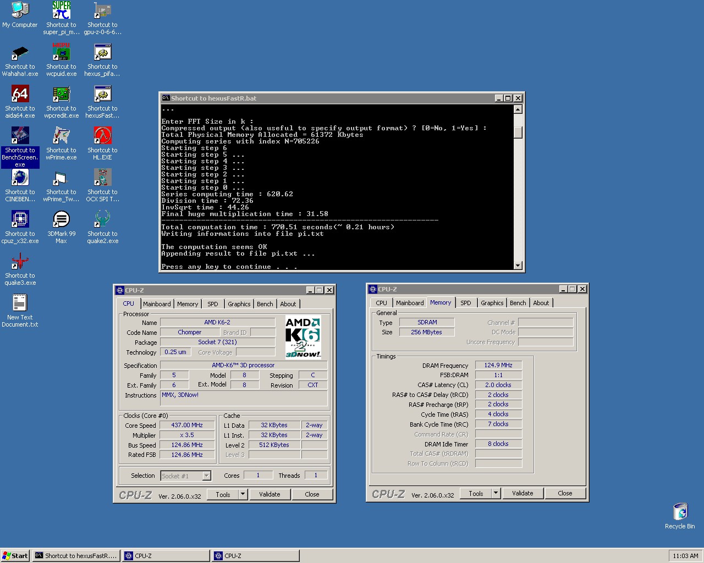Click Tools button in left CPU-Z
704x563 pixels.
pyautogui.click(x=223, y=494)
